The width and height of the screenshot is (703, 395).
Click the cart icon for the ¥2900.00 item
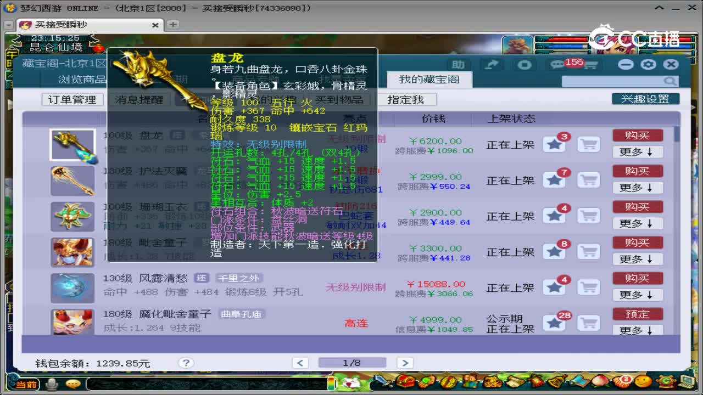[588, 216]
